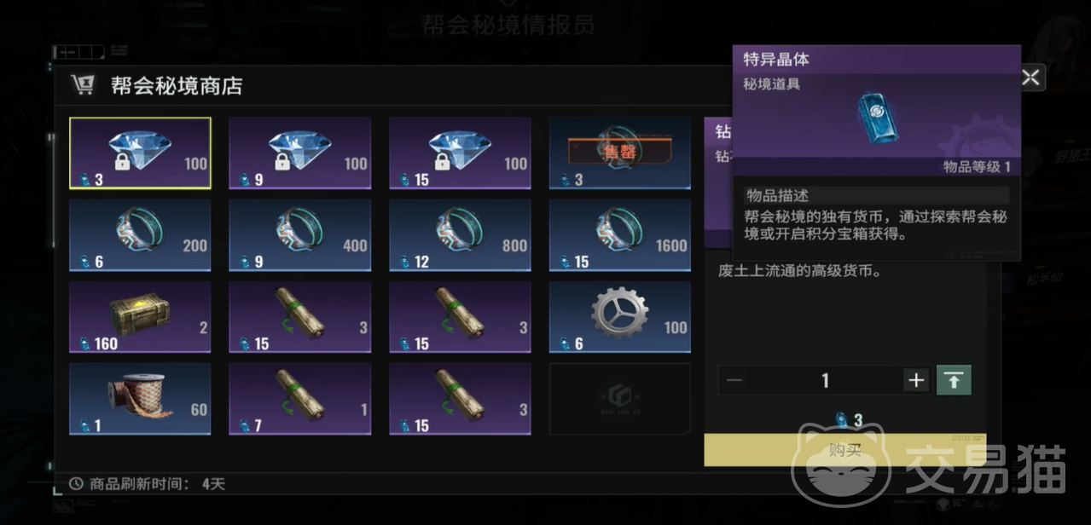1091x525 pixels.
Task: Select the copper wire spool item
Action: [x=140, y=399]
